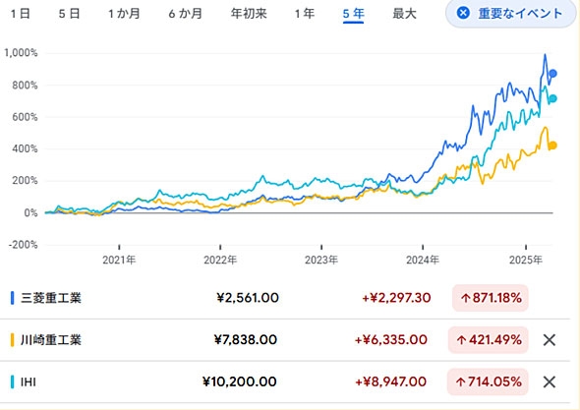Select the 1日 time range tab
The image size is (580, 410).
(21, 14)
